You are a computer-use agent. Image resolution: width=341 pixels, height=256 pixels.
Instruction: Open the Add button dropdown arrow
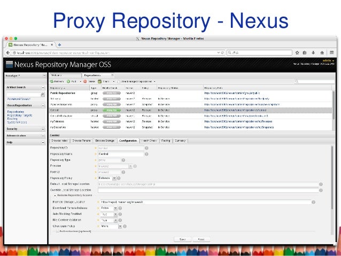pos(80,82)
